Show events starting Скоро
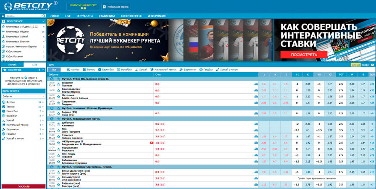Image resolution: width=376 pixels, height=189 pixels. point(365,65)
